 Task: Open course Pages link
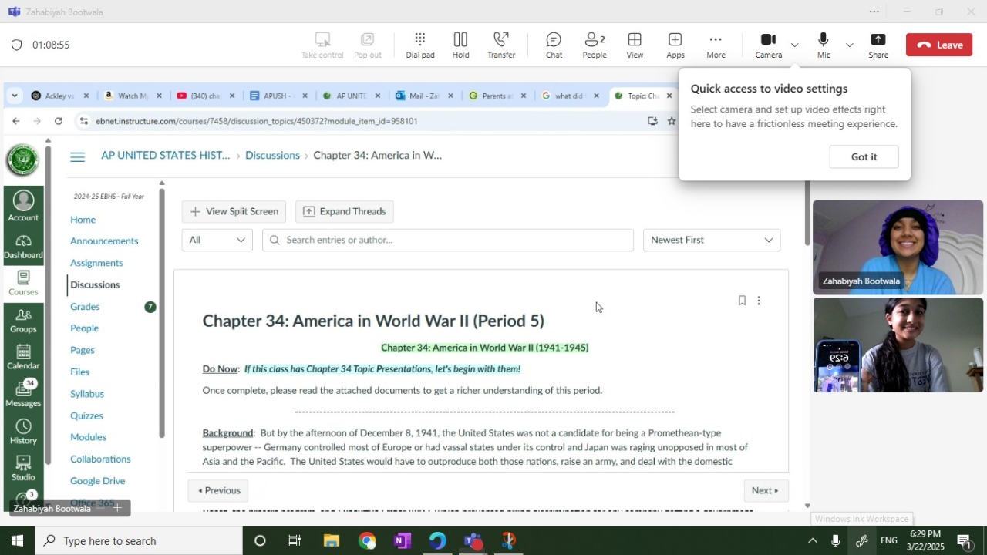tap(83, 350)
